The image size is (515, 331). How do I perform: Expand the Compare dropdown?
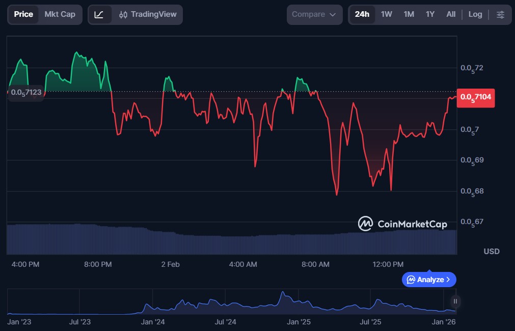[x=314, y=14]
